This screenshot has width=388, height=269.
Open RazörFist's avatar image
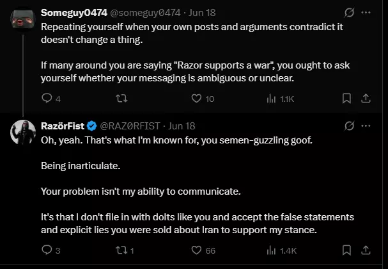(x=23, y=133)
